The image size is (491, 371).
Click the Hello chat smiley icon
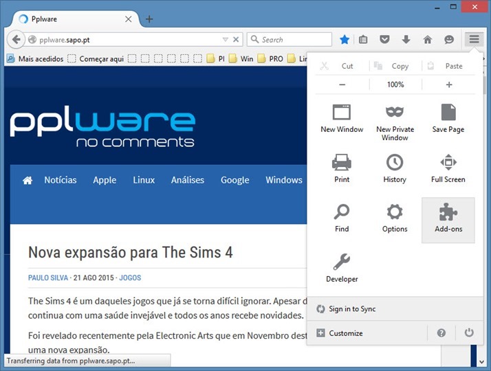[449, 39]
